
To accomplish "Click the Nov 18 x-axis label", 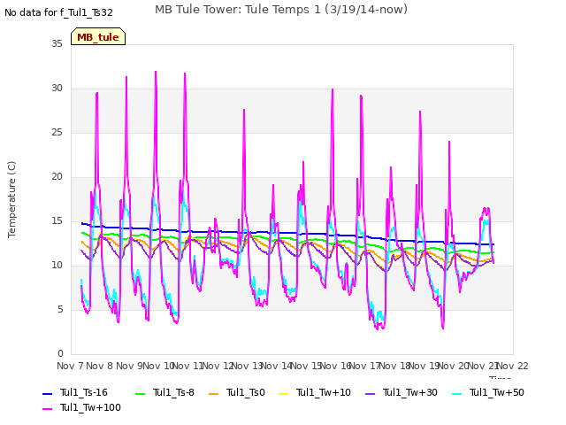I will [394, 366].
